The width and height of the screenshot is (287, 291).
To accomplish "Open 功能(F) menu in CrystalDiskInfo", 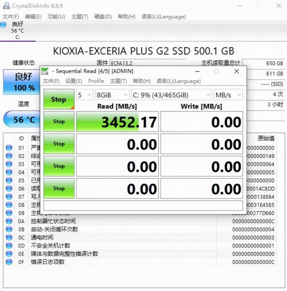I will (56, 16).
